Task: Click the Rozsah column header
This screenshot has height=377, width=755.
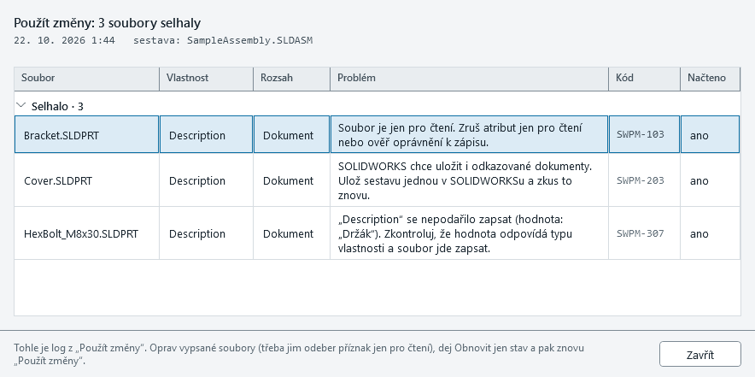Action: (291, 78)
